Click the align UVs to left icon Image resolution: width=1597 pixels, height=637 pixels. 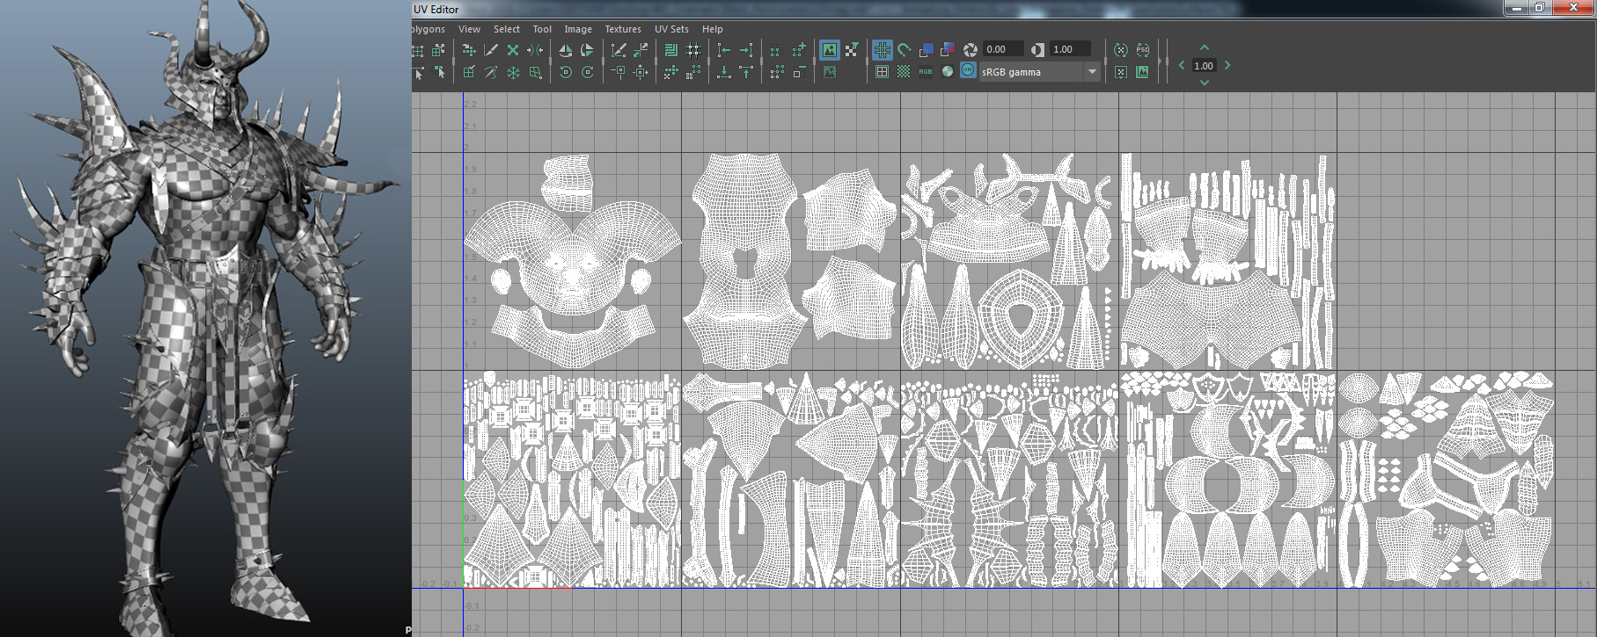tap(724, 50)
